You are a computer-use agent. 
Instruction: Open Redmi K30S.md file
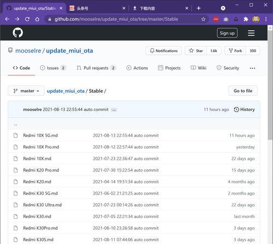click(38, 240)
